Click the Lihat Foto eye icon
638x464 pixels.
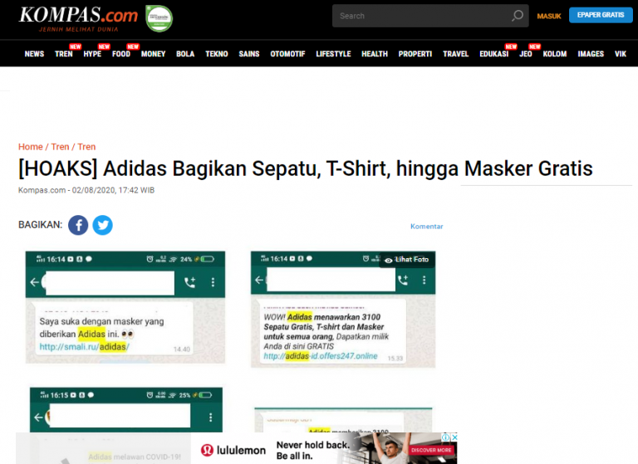pyautogui.click(x=389, y=261)
